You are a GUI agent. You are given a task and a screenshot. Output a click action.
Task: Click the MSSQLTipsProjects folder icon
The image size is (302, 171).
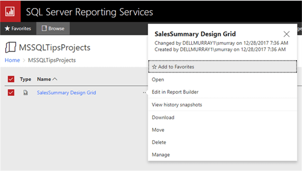[x=10, y=47]
